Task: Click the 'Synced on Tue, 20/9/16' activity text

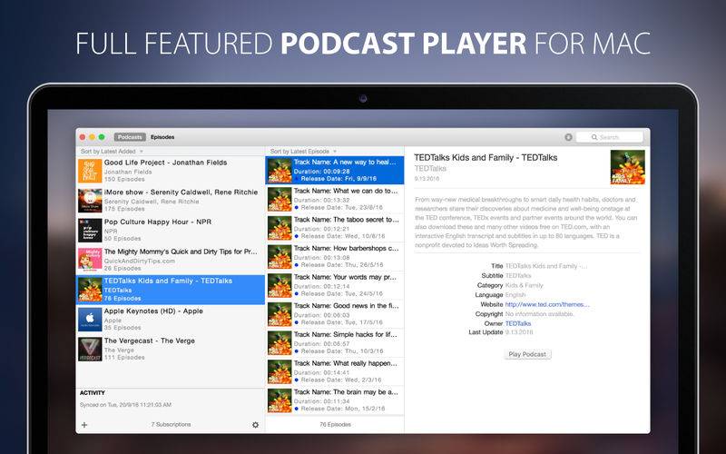Action: pyautogui.click(x=125, y=405)
